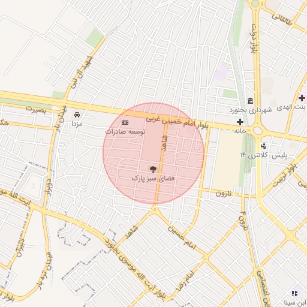This screenshot has height=307, width=307.
Task: Click the بلوار دولت street label
Action: pyautogui.click(x=254, y=38)
